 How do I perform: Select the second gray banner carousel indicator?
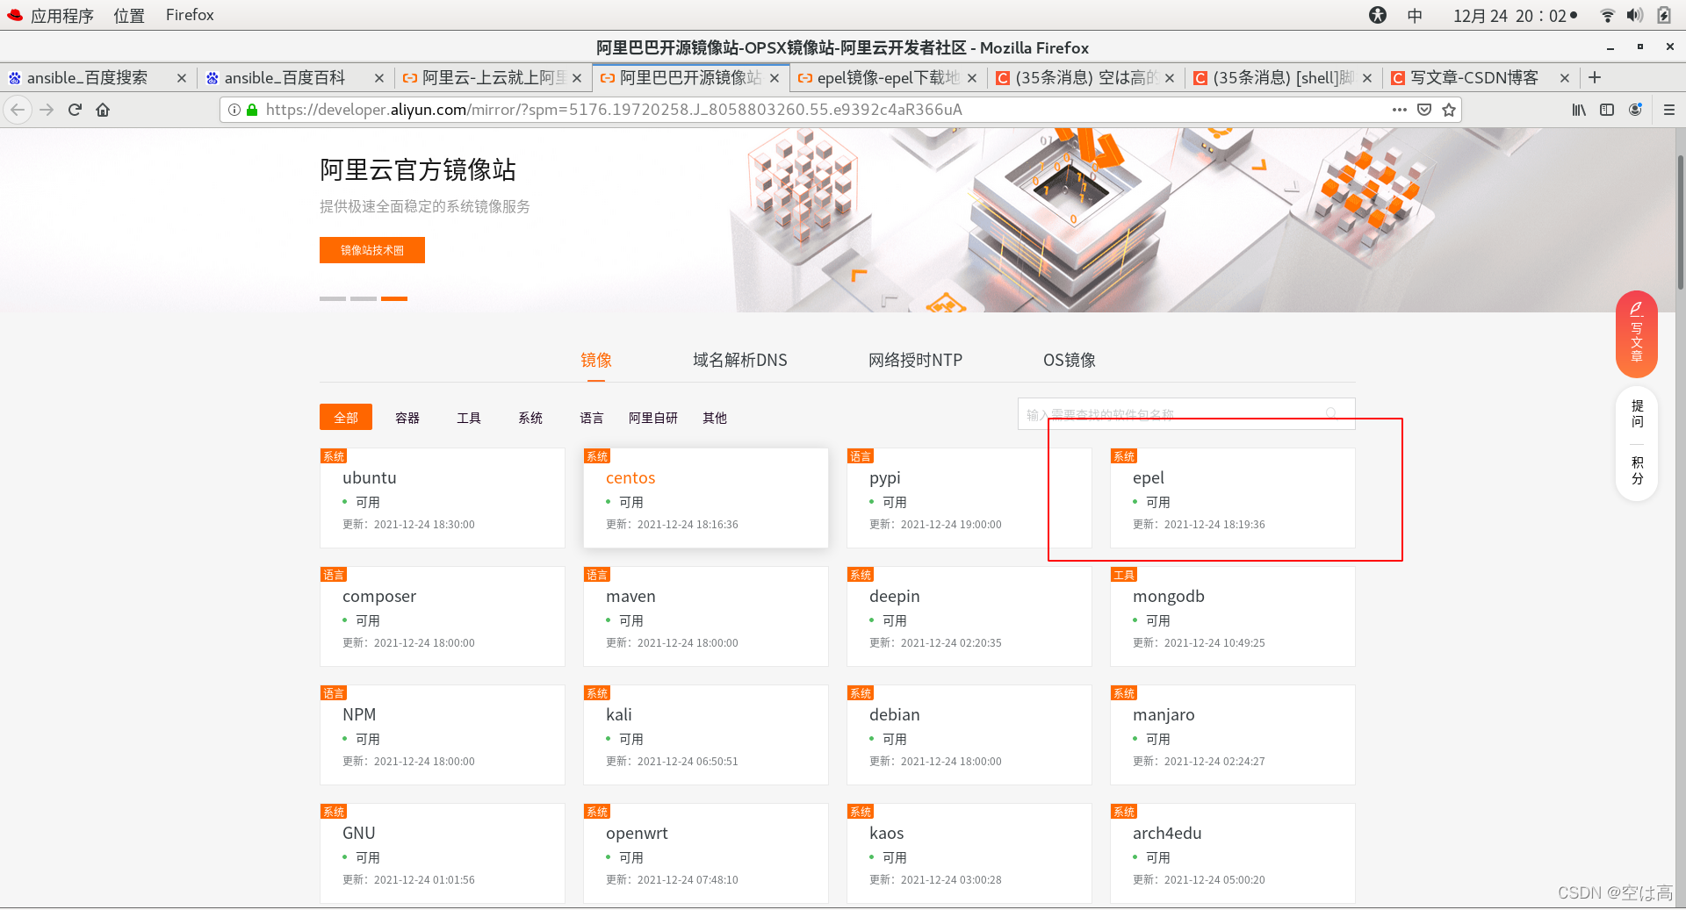point(364,298)
